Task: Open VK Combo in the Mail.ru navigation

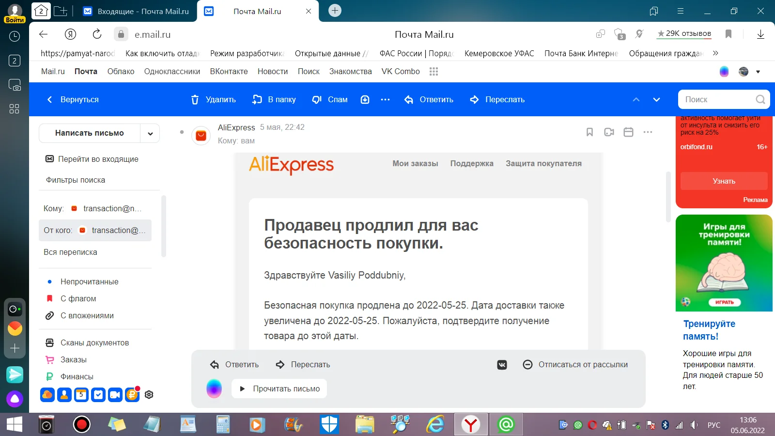Action: click(401, 71)
